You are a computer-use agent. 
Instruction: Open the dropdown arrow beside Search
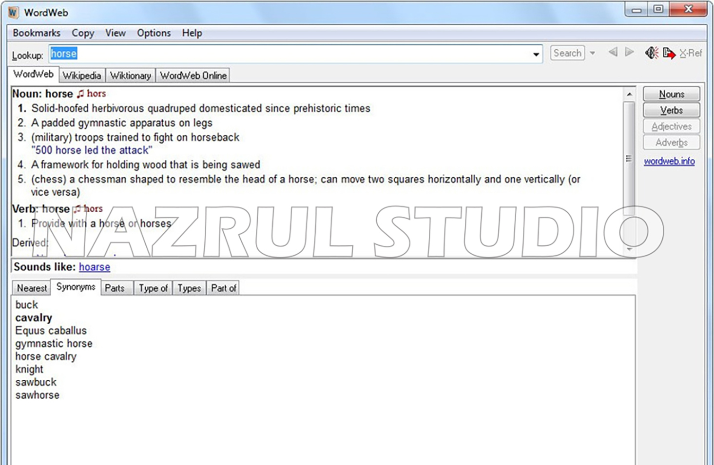point(593,53)
